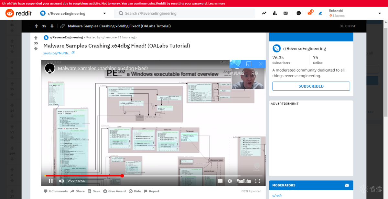
Task: Report the post
Action: pos(152,191)
